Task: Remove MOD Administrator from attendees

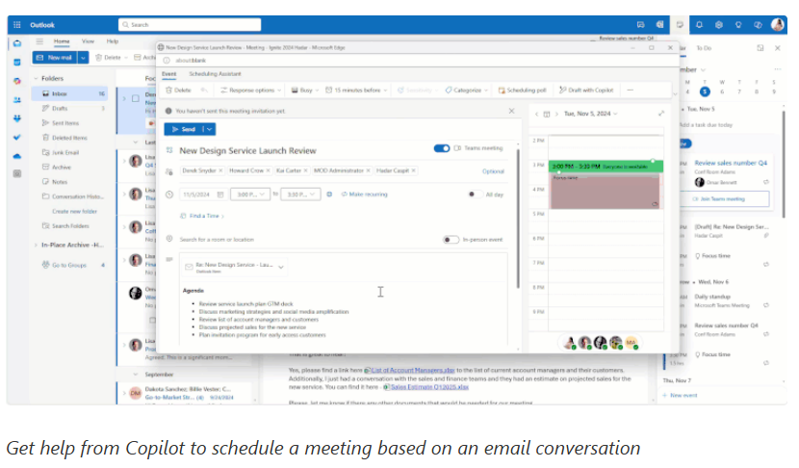Action: coord(368,170)
